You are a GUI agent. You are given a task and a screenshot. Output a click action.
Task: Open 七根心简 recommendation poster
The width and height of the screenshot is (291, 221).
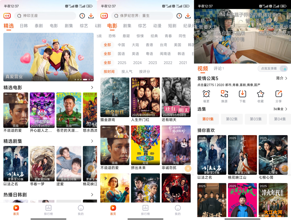[x=273, y=155]
